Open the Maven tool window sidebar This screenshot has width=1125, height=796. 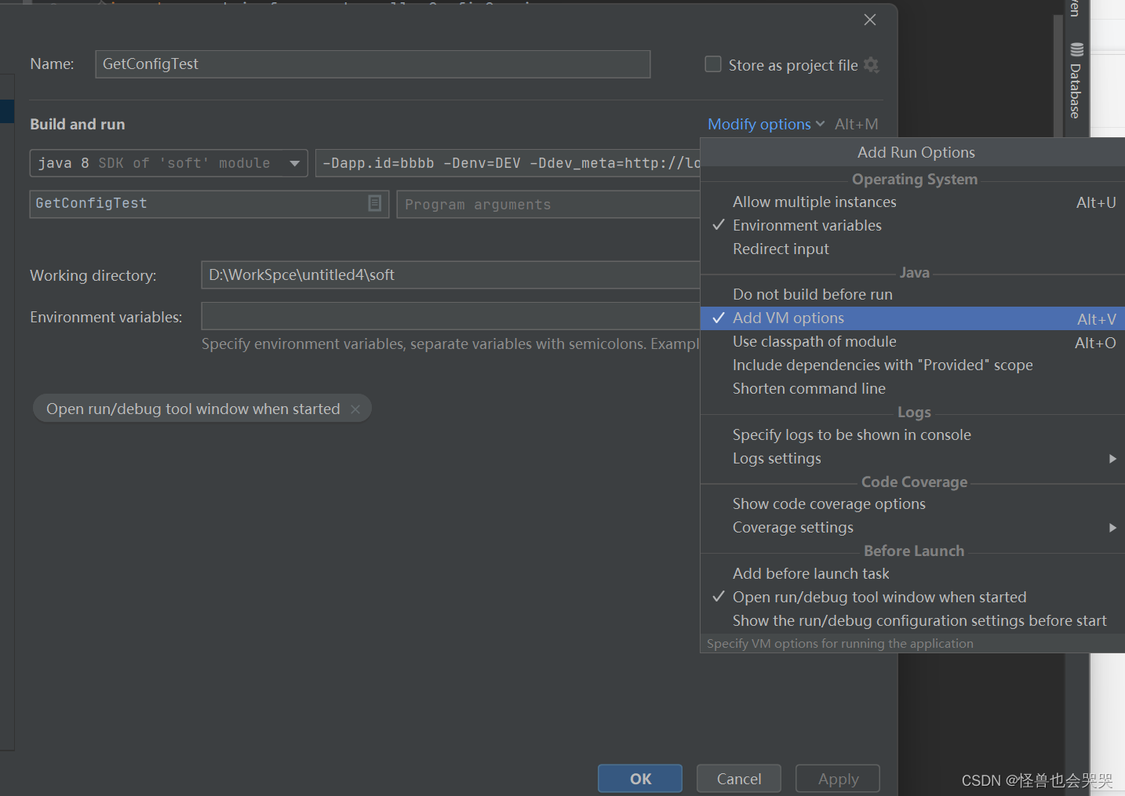(1074, 8)
